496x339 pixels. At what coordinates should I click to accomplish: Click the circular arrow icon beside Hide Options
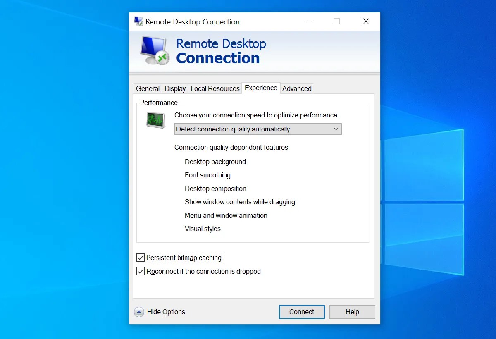[x=139, y=312]
